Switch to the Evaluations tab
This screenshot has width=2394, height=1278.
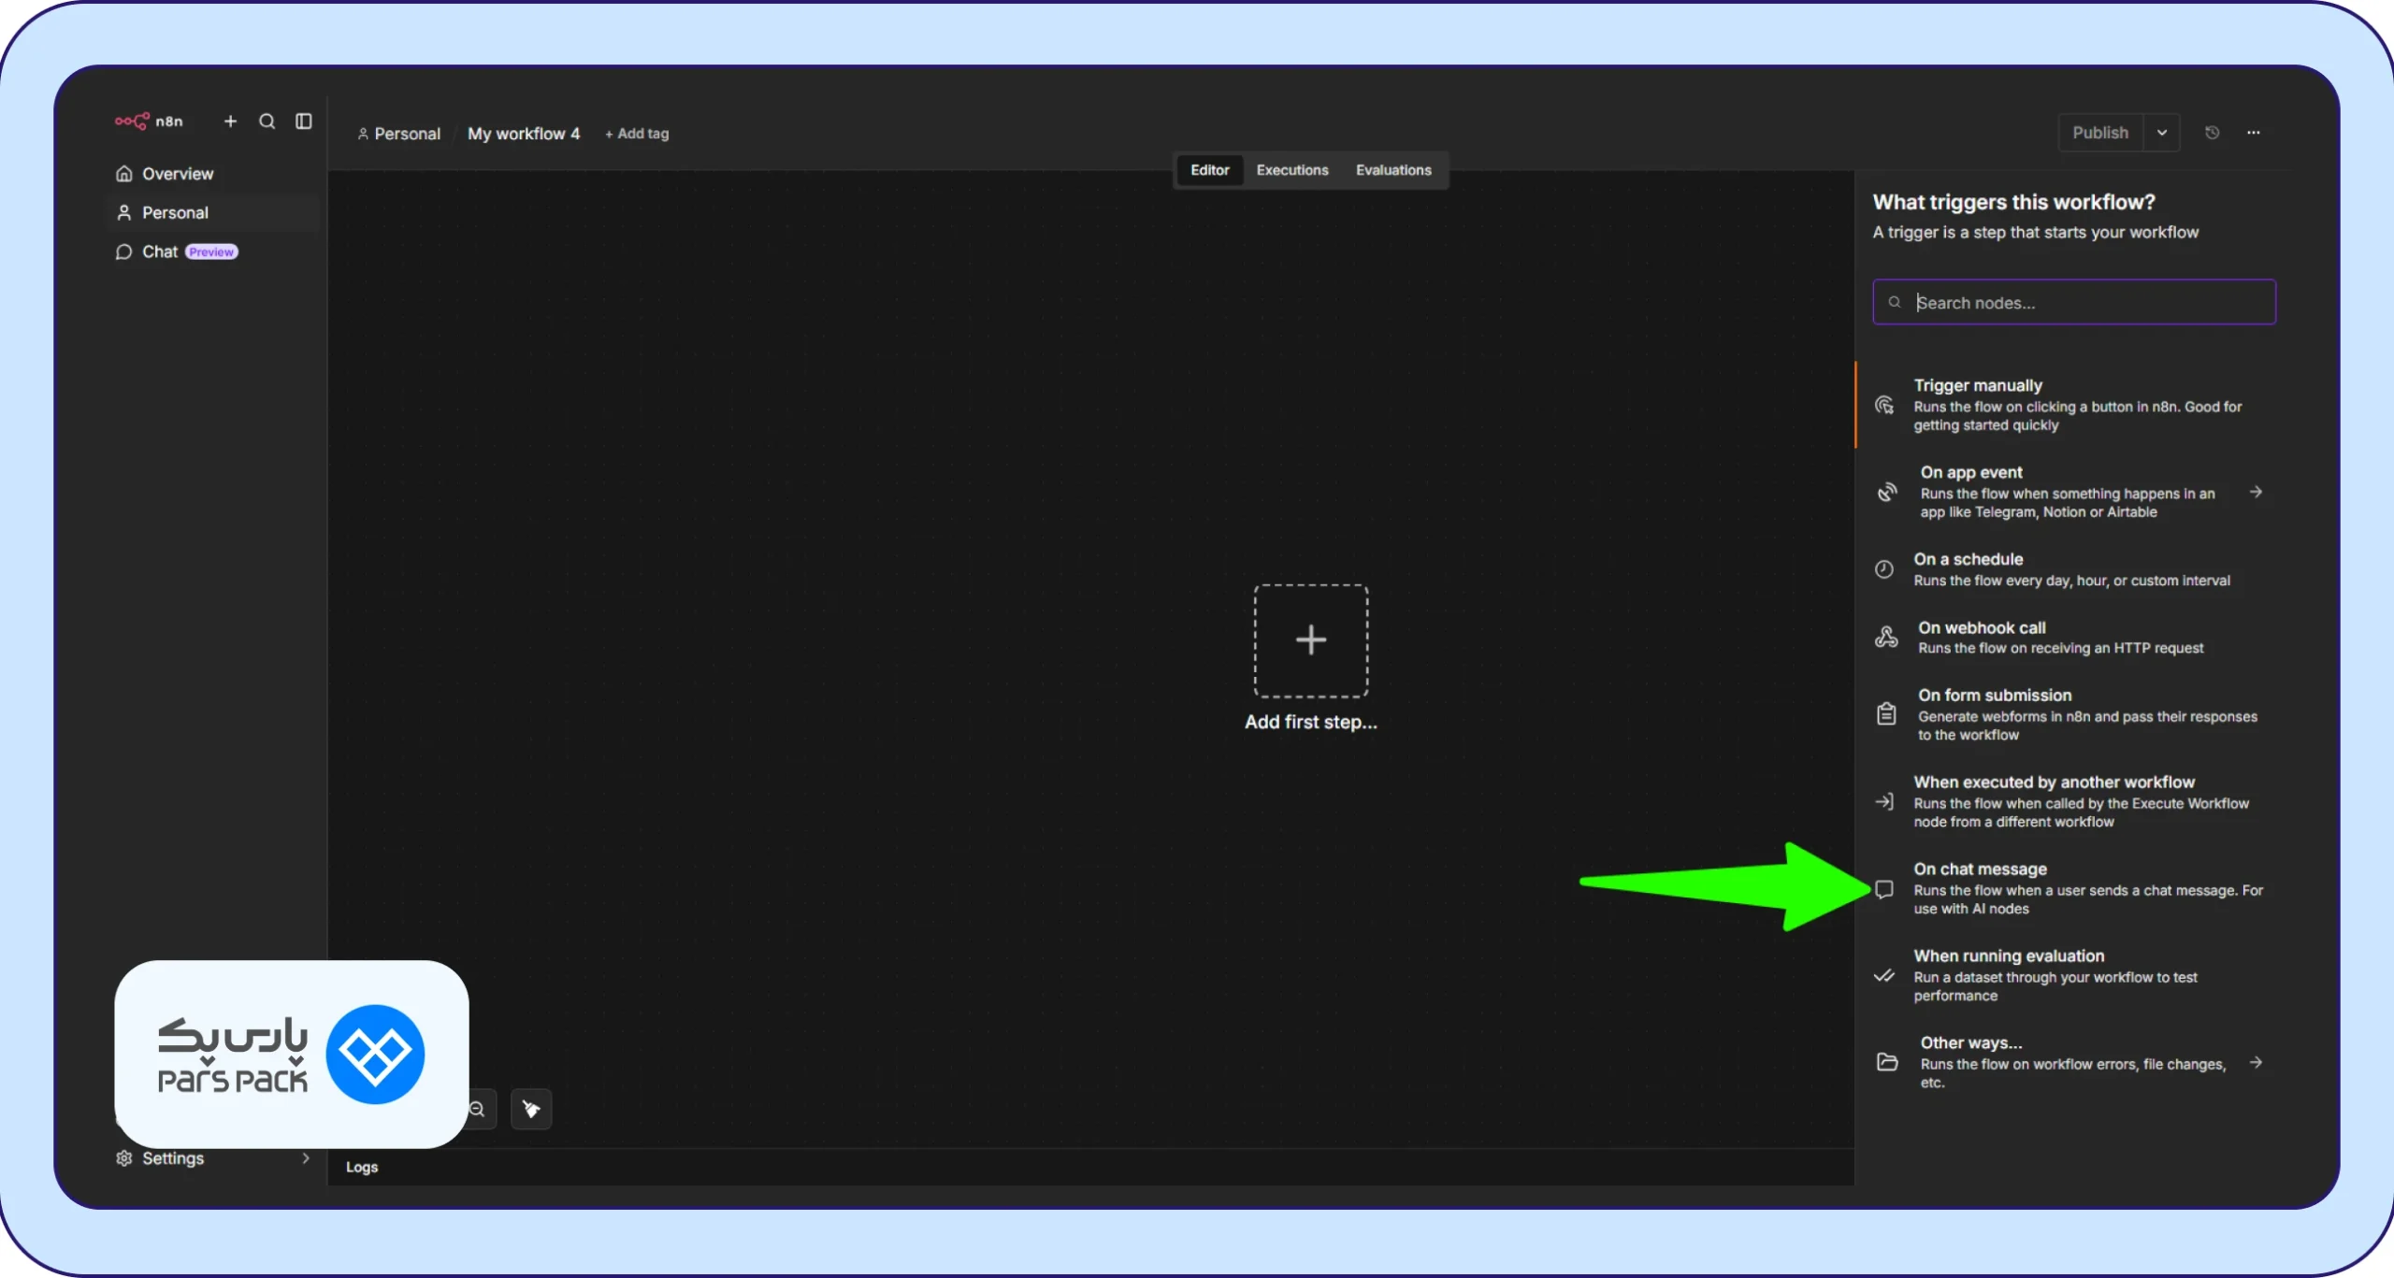coord(1393,170)
